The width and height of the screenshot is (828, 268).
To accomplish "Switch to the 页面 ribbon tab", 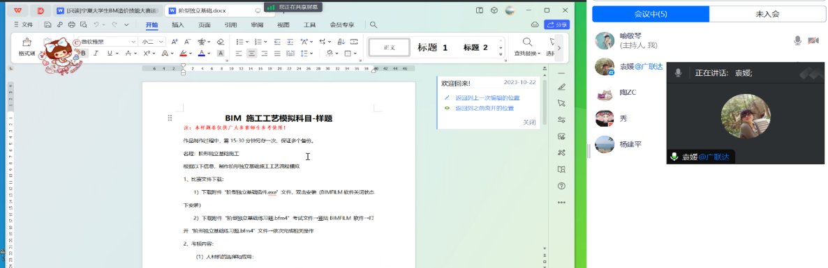I will coord(205,25).
